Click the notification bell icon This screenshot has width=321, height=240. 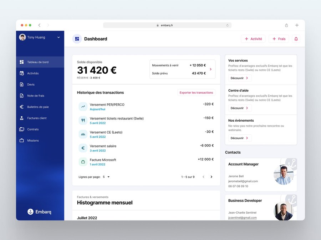[x=296, y=39]
